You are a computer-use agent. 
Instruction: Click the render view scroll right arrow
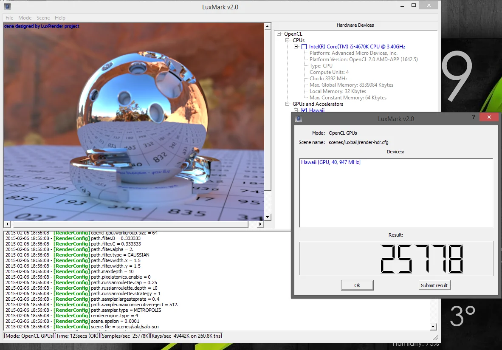[x=261, y=224]
